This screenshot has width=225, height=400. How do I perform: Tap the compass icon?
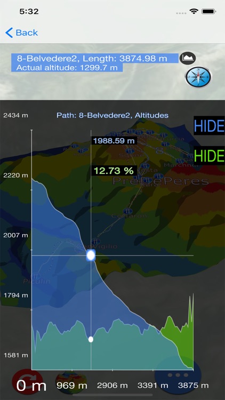pos(198,76)
